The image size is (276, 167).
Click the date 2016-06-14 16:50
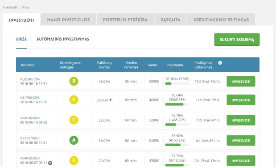click(34, 102)
